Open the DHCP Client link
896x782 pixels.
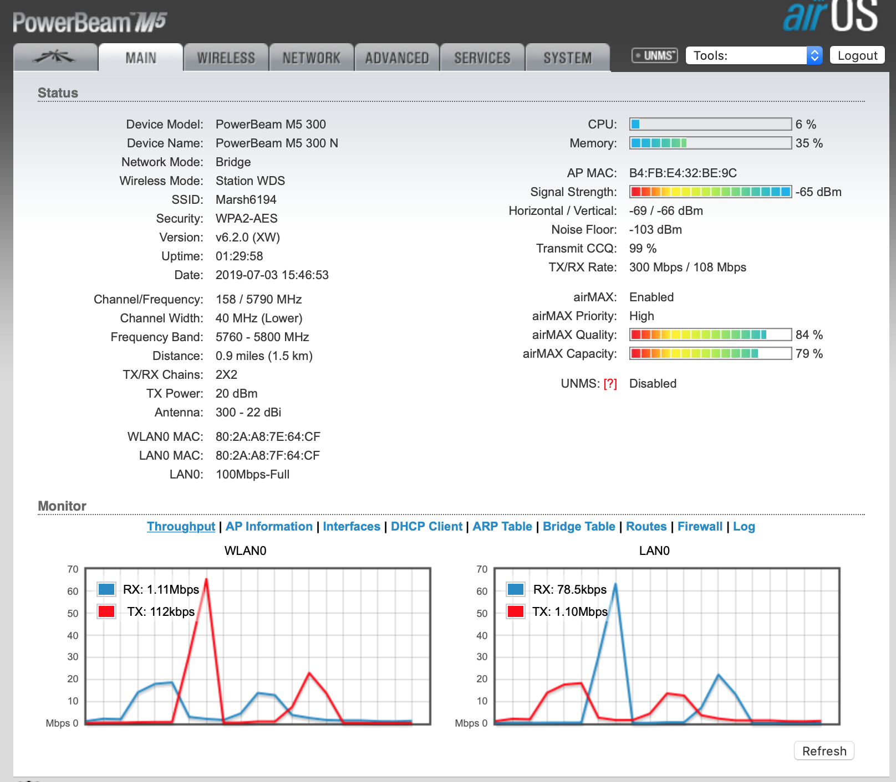[x=426, y=527]
